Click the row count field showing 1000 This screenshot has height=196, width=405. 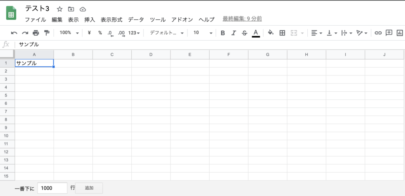coord(52,188)
